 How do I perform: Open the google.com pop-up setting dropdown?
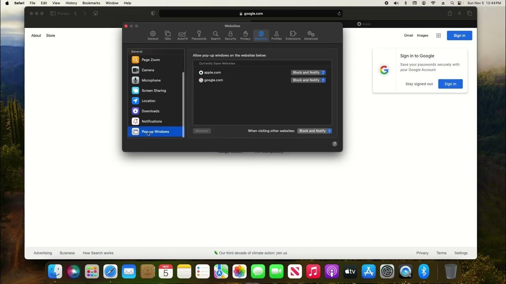point(308,80)
